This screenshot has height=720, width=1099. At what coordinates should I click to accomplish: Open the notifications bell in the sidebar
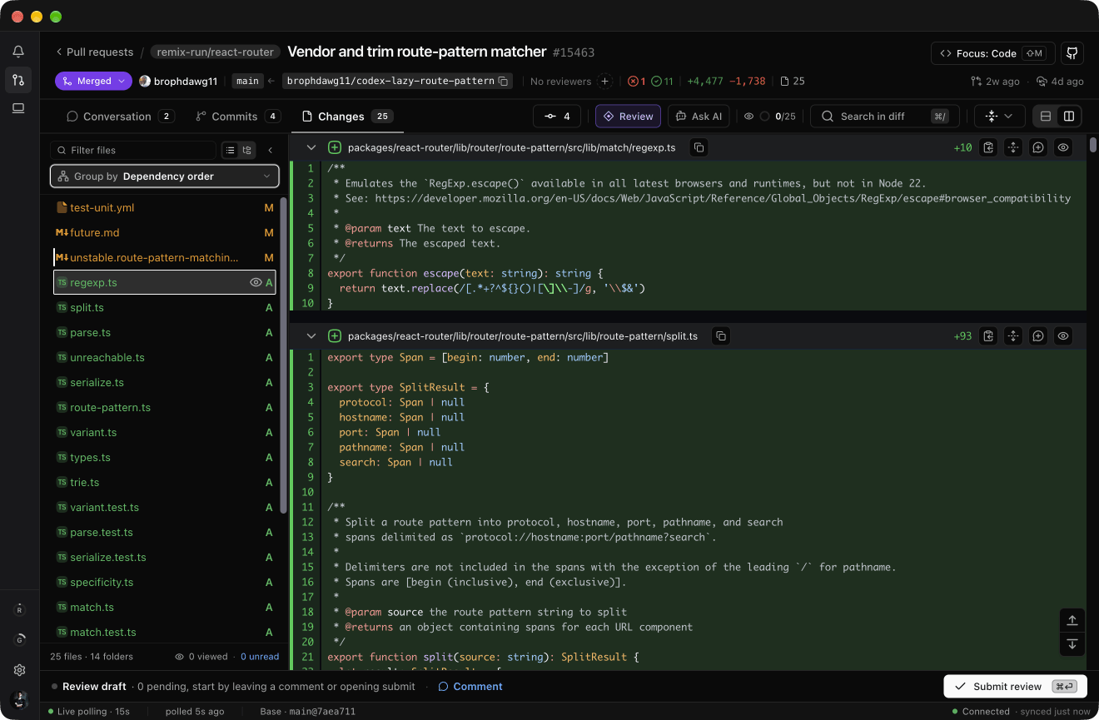click(18, 52)
